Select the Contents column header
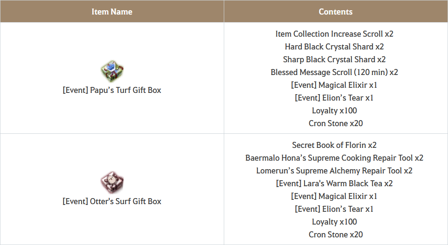This screenshot has height=245, width=448. pyautogui.click(x=336, y=12)
